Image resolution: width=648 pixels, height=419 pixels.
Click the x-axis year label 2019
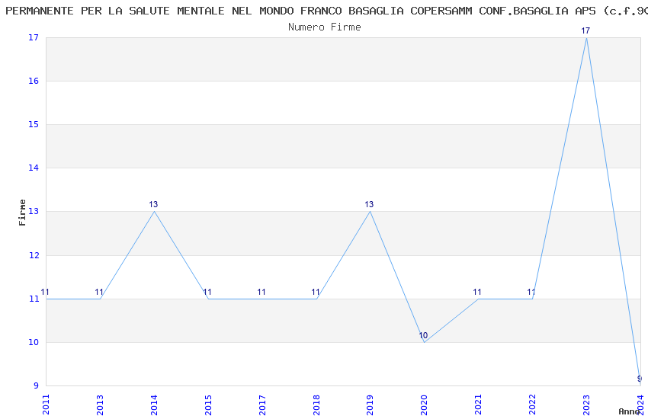click(371, 405)
